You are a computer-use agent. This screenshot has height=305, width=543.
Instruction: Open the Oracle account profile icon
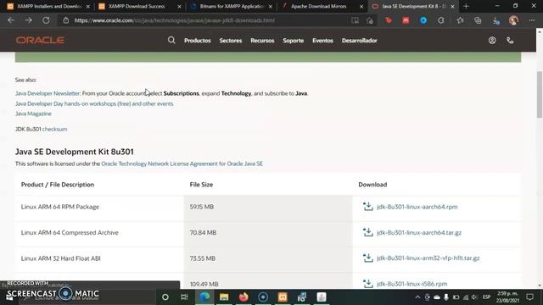click(492, 41)
